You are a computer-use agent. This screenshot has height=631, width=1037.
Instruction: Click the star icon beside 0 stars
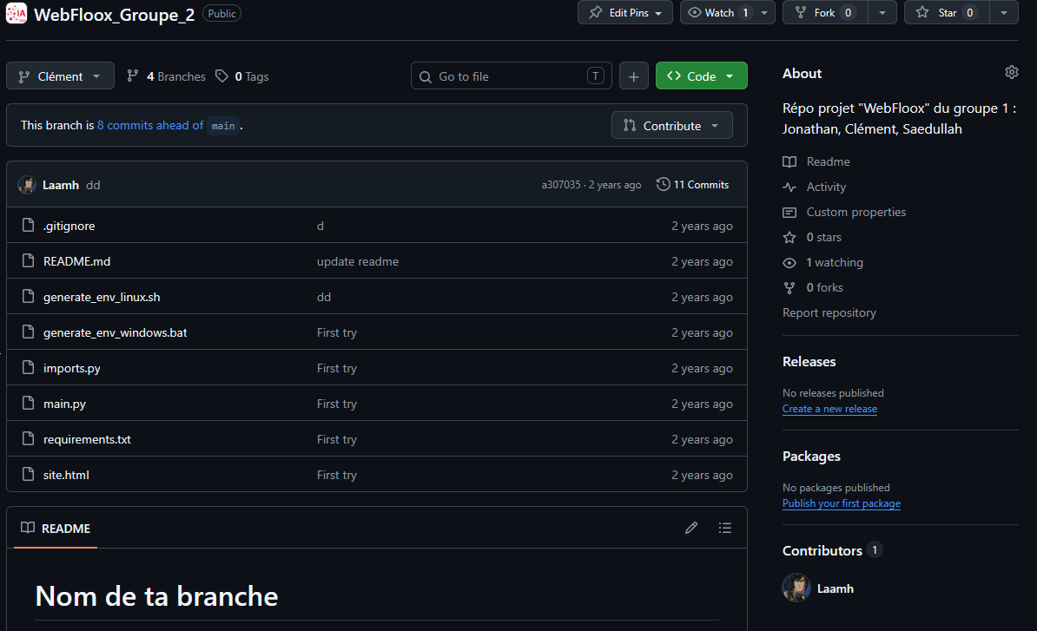(x=789, y=237)
